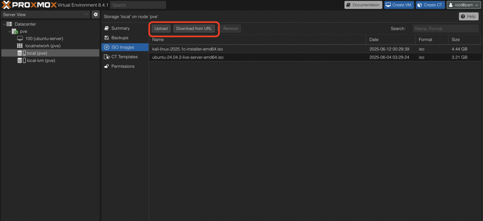Click the local-lvm storage icon
The height and width of the screenshot is (221, 483).
[22, 60]
